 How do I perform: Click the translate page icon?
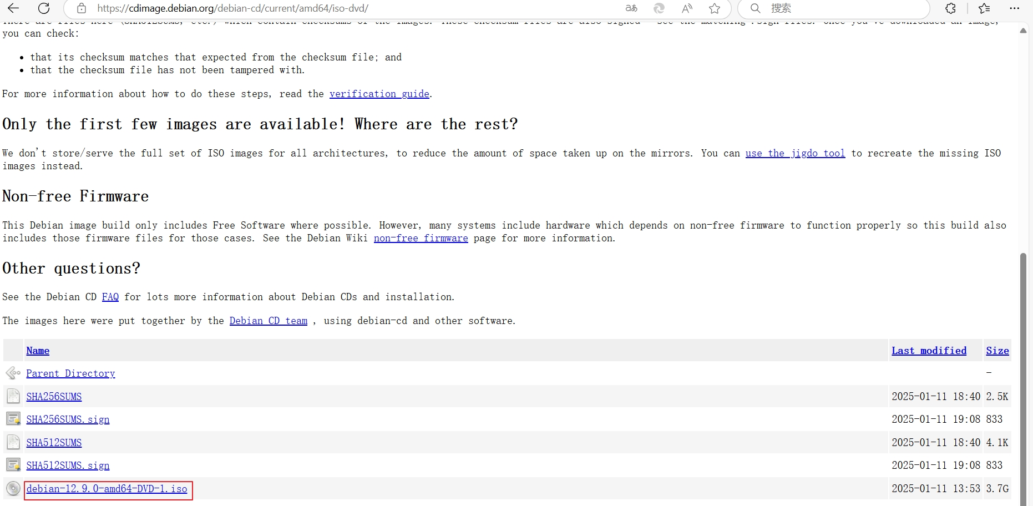(631, 8)
